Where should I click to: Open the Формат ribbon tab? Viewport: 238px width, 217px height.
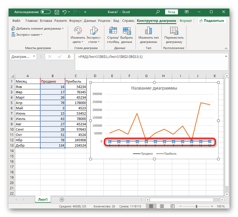185,21
